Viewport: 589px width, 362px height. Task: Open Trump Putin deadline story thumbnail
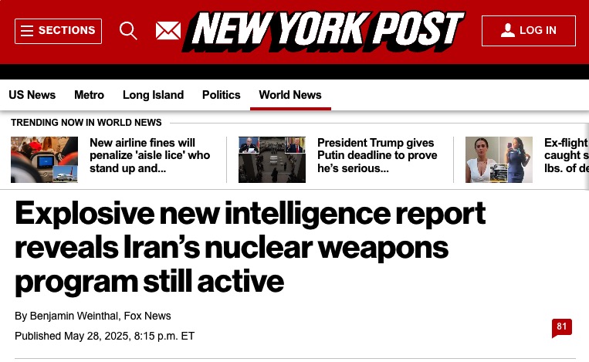point(272,160)
